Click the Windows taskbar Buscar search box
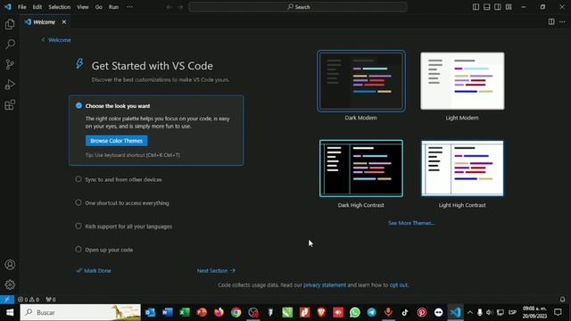 [x=80, y=312]
